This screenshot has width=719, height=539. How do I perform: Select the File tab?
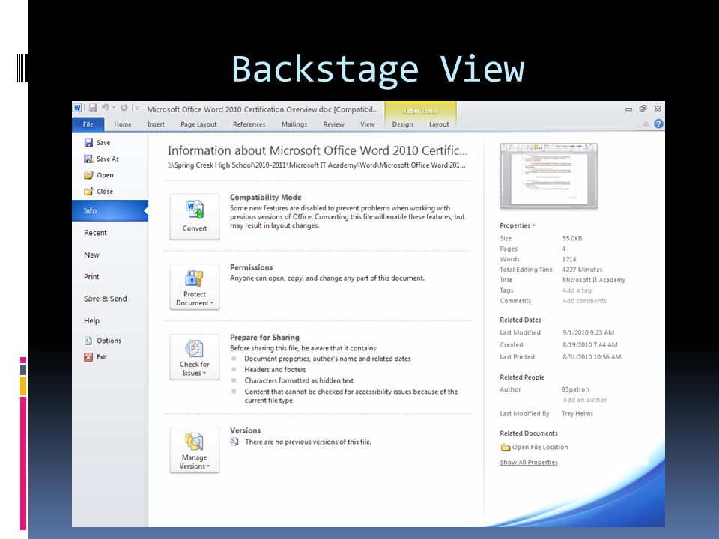(88, 124)
